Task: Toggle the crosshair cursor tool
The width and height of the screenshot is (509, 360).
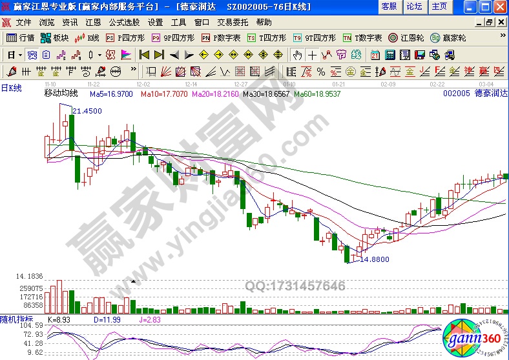Action: point(312,55)
